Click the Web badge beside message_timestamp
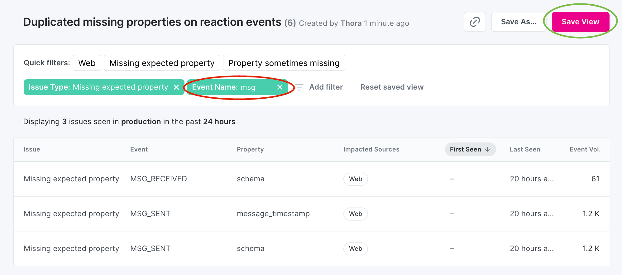622x275 pixels. point(355,214)
